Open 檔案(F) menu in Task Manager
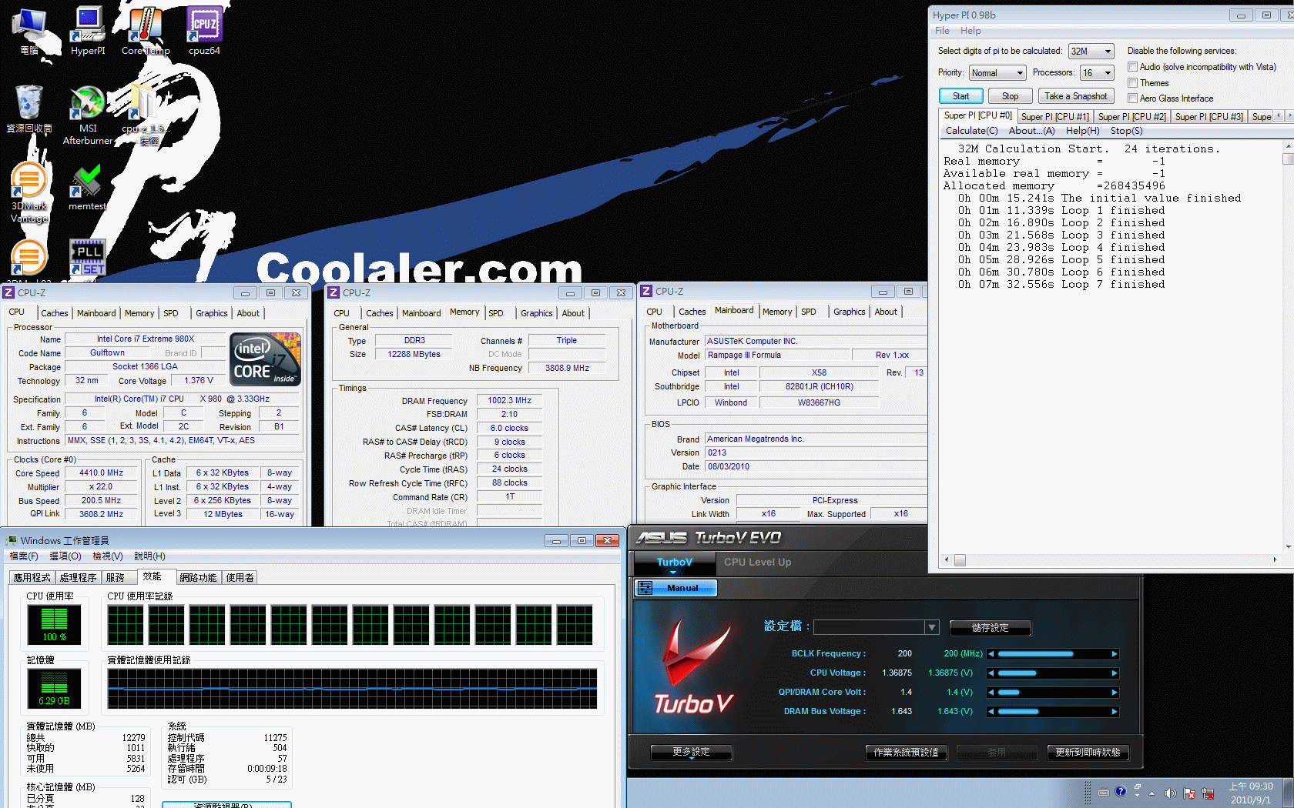The image size is (1294, 808). click(23, 556)
